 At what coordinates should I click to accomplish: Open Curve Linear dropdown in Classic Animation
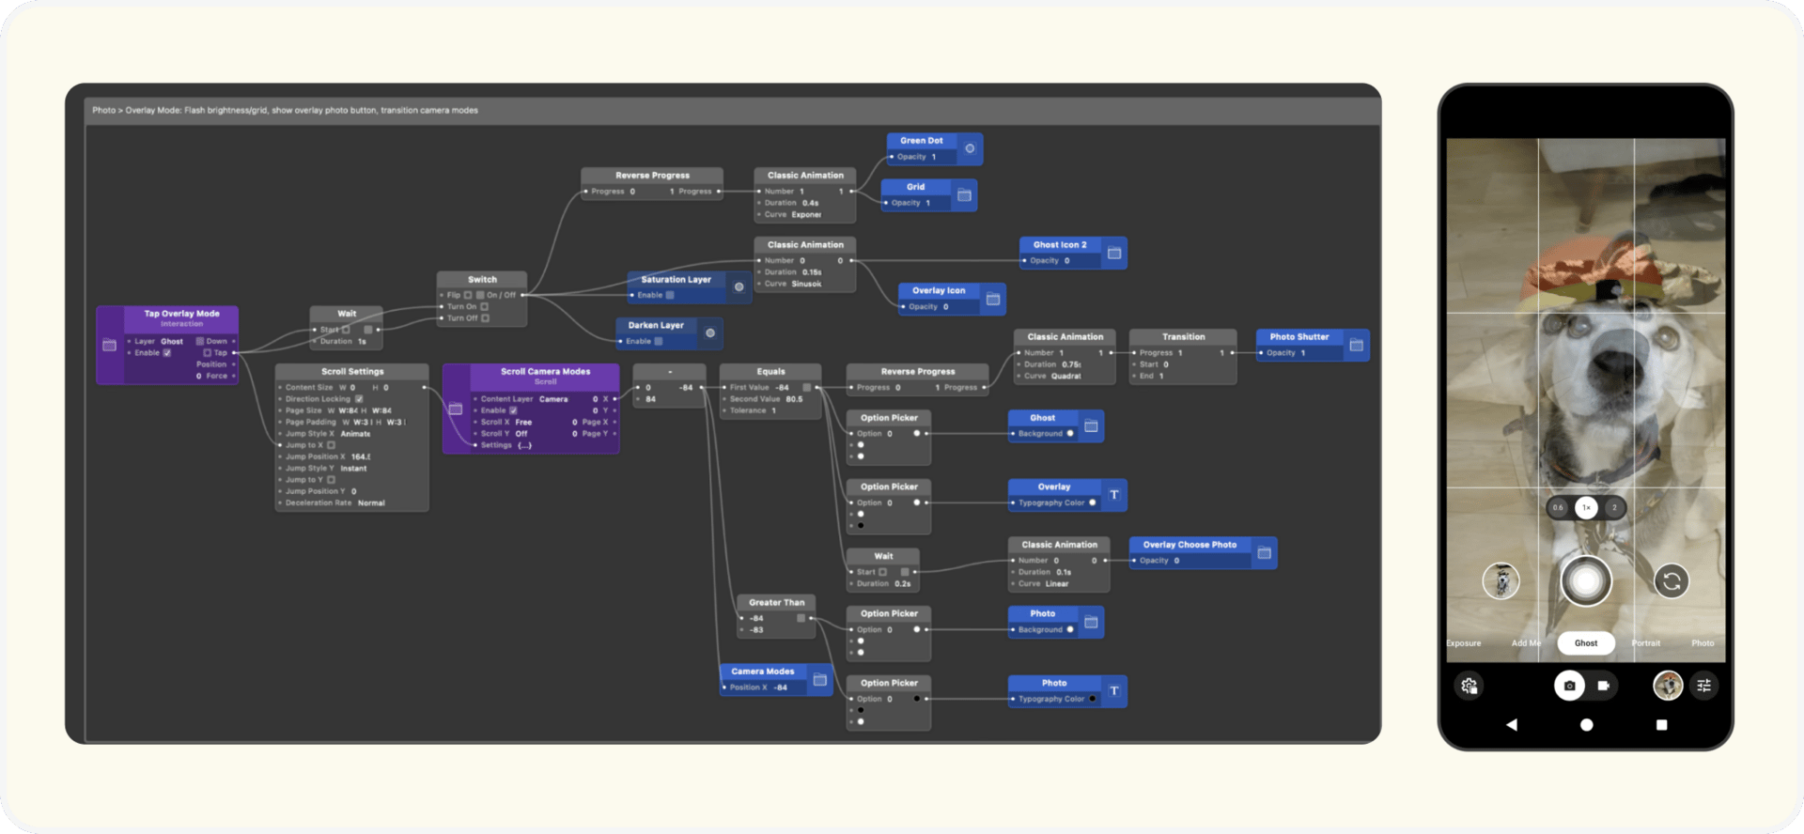coord(1057,584)
